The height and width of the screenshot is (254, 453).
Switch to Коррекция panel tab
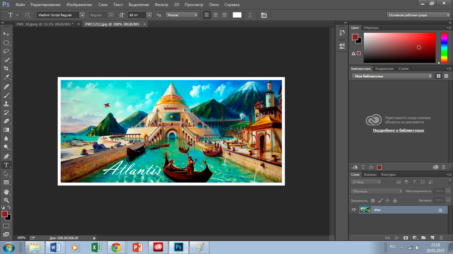tap(384, 68)
